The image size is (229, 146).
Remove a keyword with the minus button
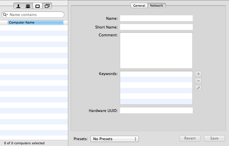pos(198,81)
